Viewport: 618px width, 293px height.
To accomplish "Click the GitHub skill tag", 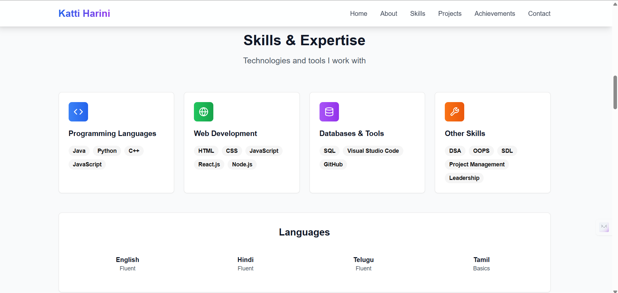I will [x=333, y=164].
